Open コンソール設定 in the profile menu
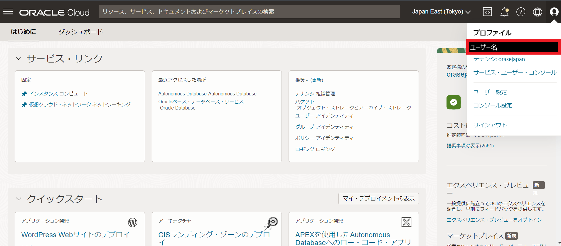Viewport: 561px width, 246px height. point(493,105)
